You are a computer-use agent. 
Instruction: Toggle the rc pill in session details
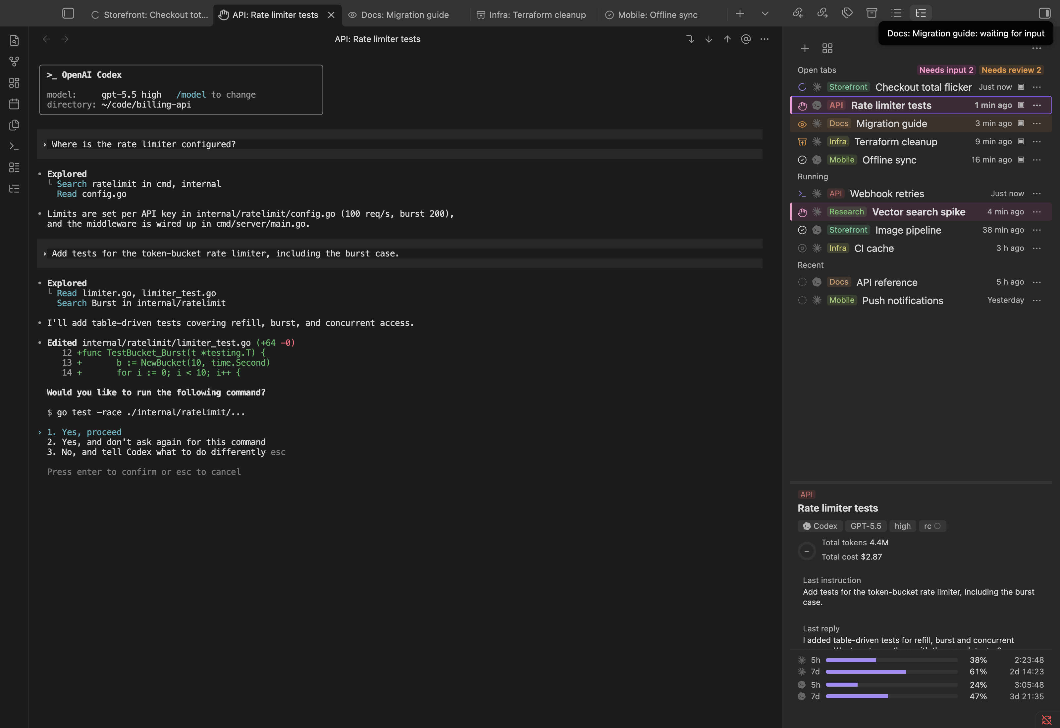[x=932, y=526]
